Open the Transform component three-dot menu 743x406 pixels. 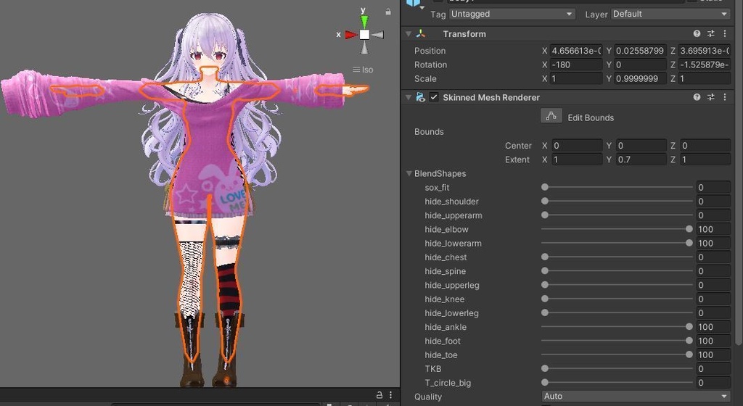[725, 34]
